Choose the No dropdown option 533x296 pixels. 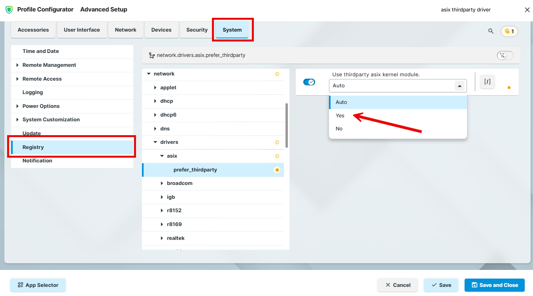coord(339,129)
